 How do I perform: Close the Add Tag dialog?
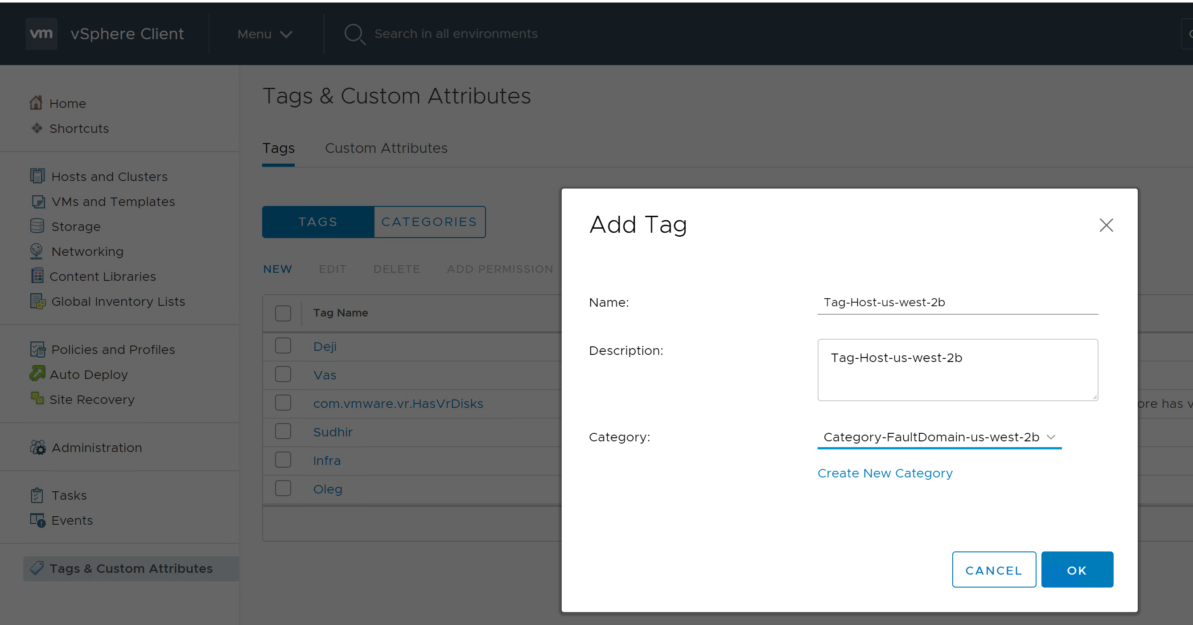(x=1106, y=226)
